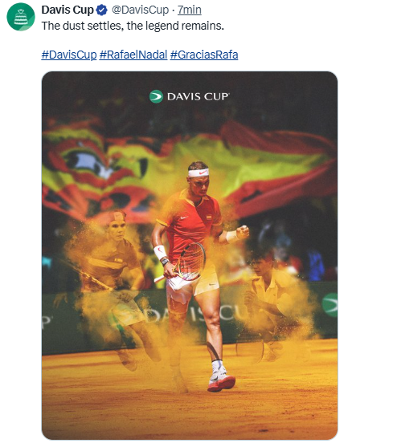This screenshot has width=401, height=443.
Task: Click the red and white sneaker
Action: pos(221,380)
